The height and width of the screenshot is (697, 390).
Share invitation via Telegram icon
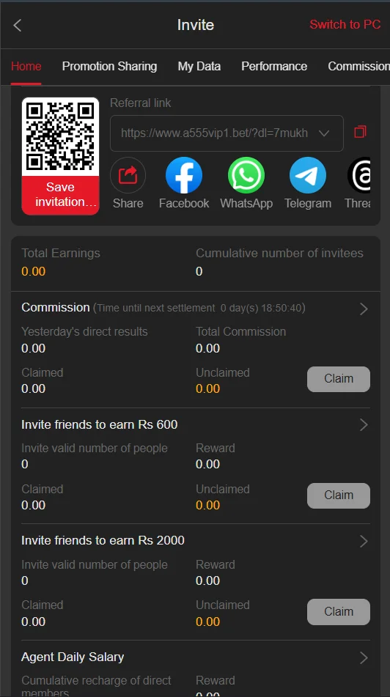pyautogui.click(x=308, y=175)
